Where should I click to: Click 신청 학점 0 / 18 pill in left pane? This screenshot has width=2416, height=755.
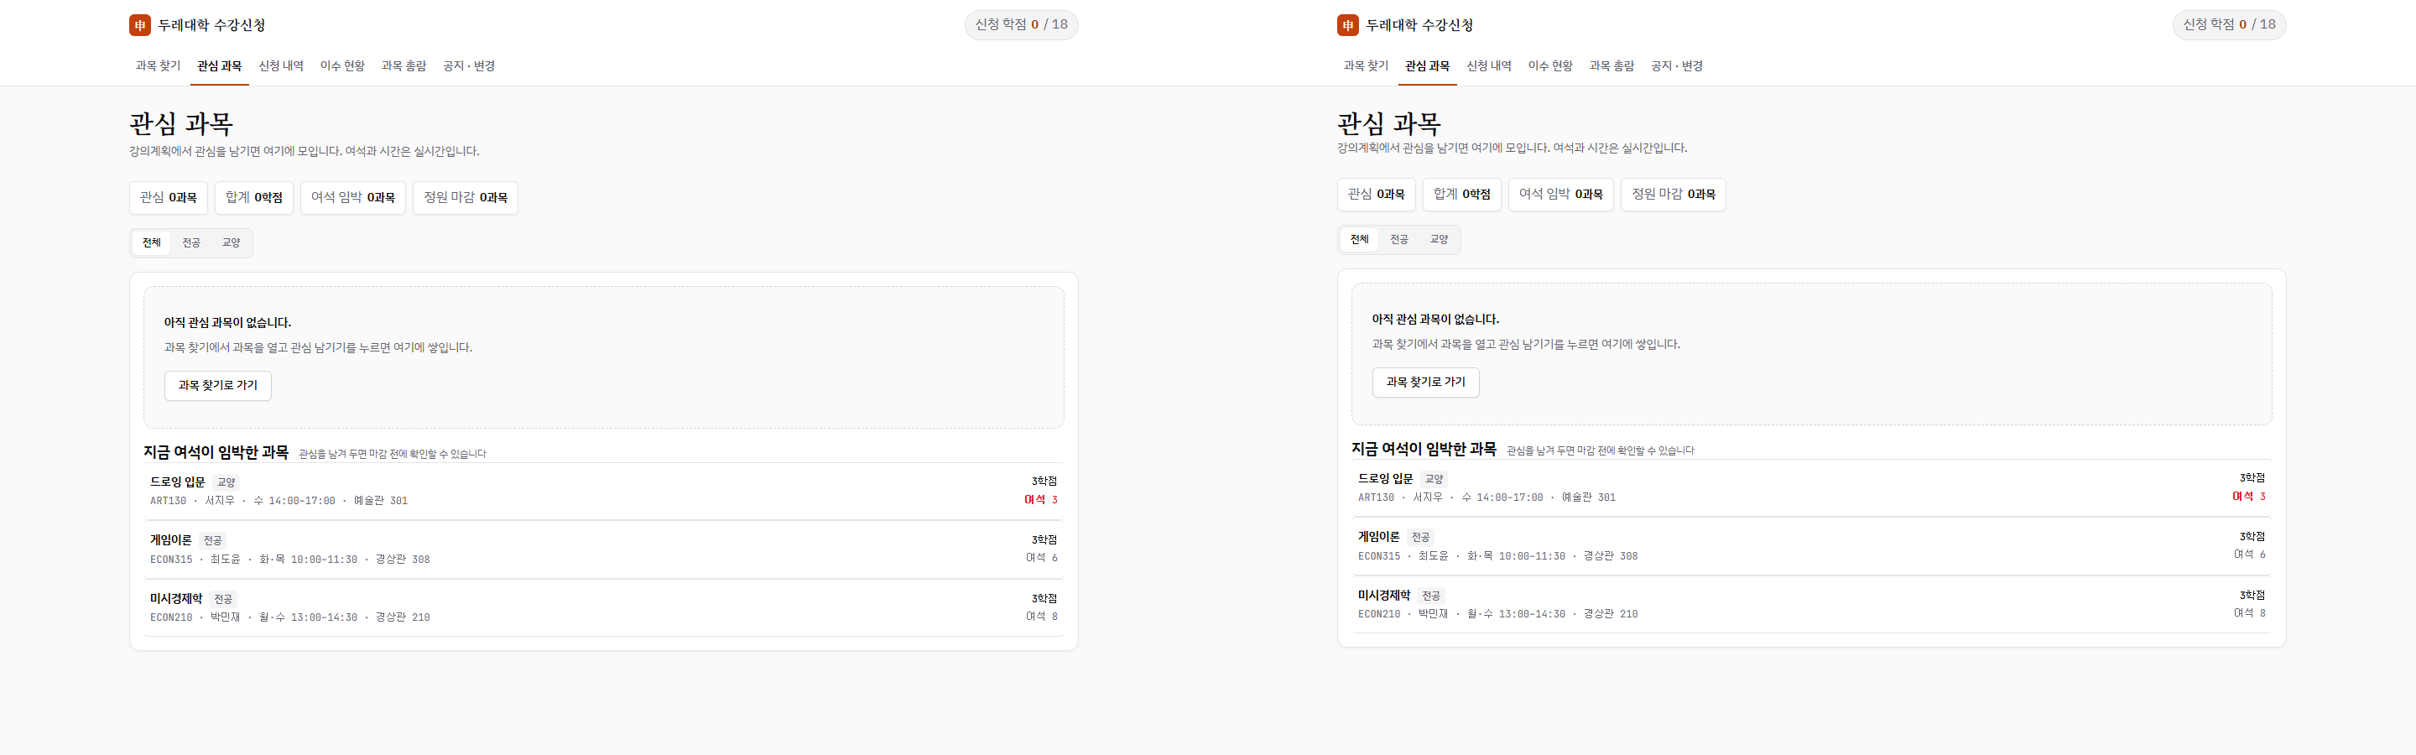tap(1022, 24)
